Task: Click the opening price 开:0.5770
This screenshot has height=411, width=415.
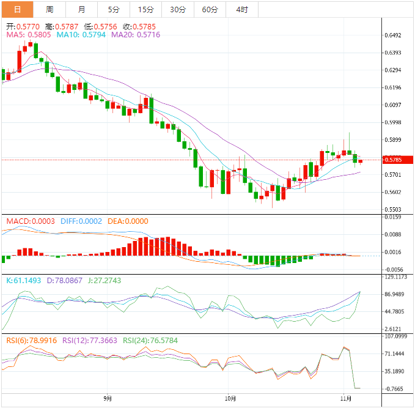Action: coord(23,27)
